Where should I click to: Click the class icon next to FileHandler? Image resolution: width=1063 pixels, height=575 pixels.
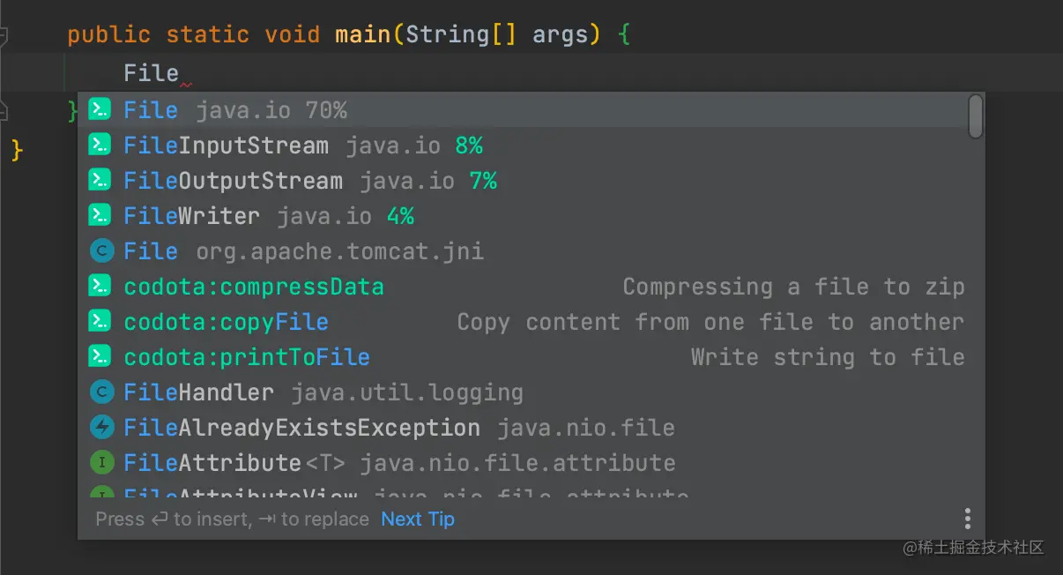pos(102,392)
